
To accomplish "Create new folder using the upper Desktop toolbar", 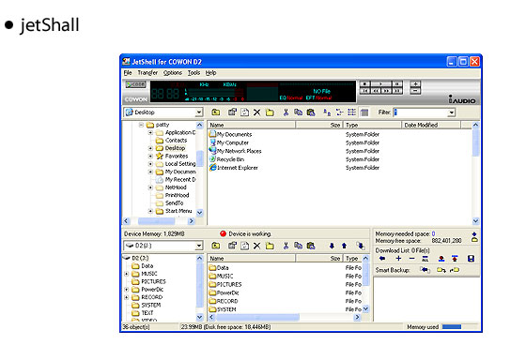I will 270,112.
